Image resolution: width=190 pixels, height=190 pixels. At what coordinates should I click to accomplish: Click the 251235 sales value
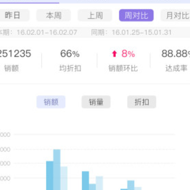(x=15, y=53)
